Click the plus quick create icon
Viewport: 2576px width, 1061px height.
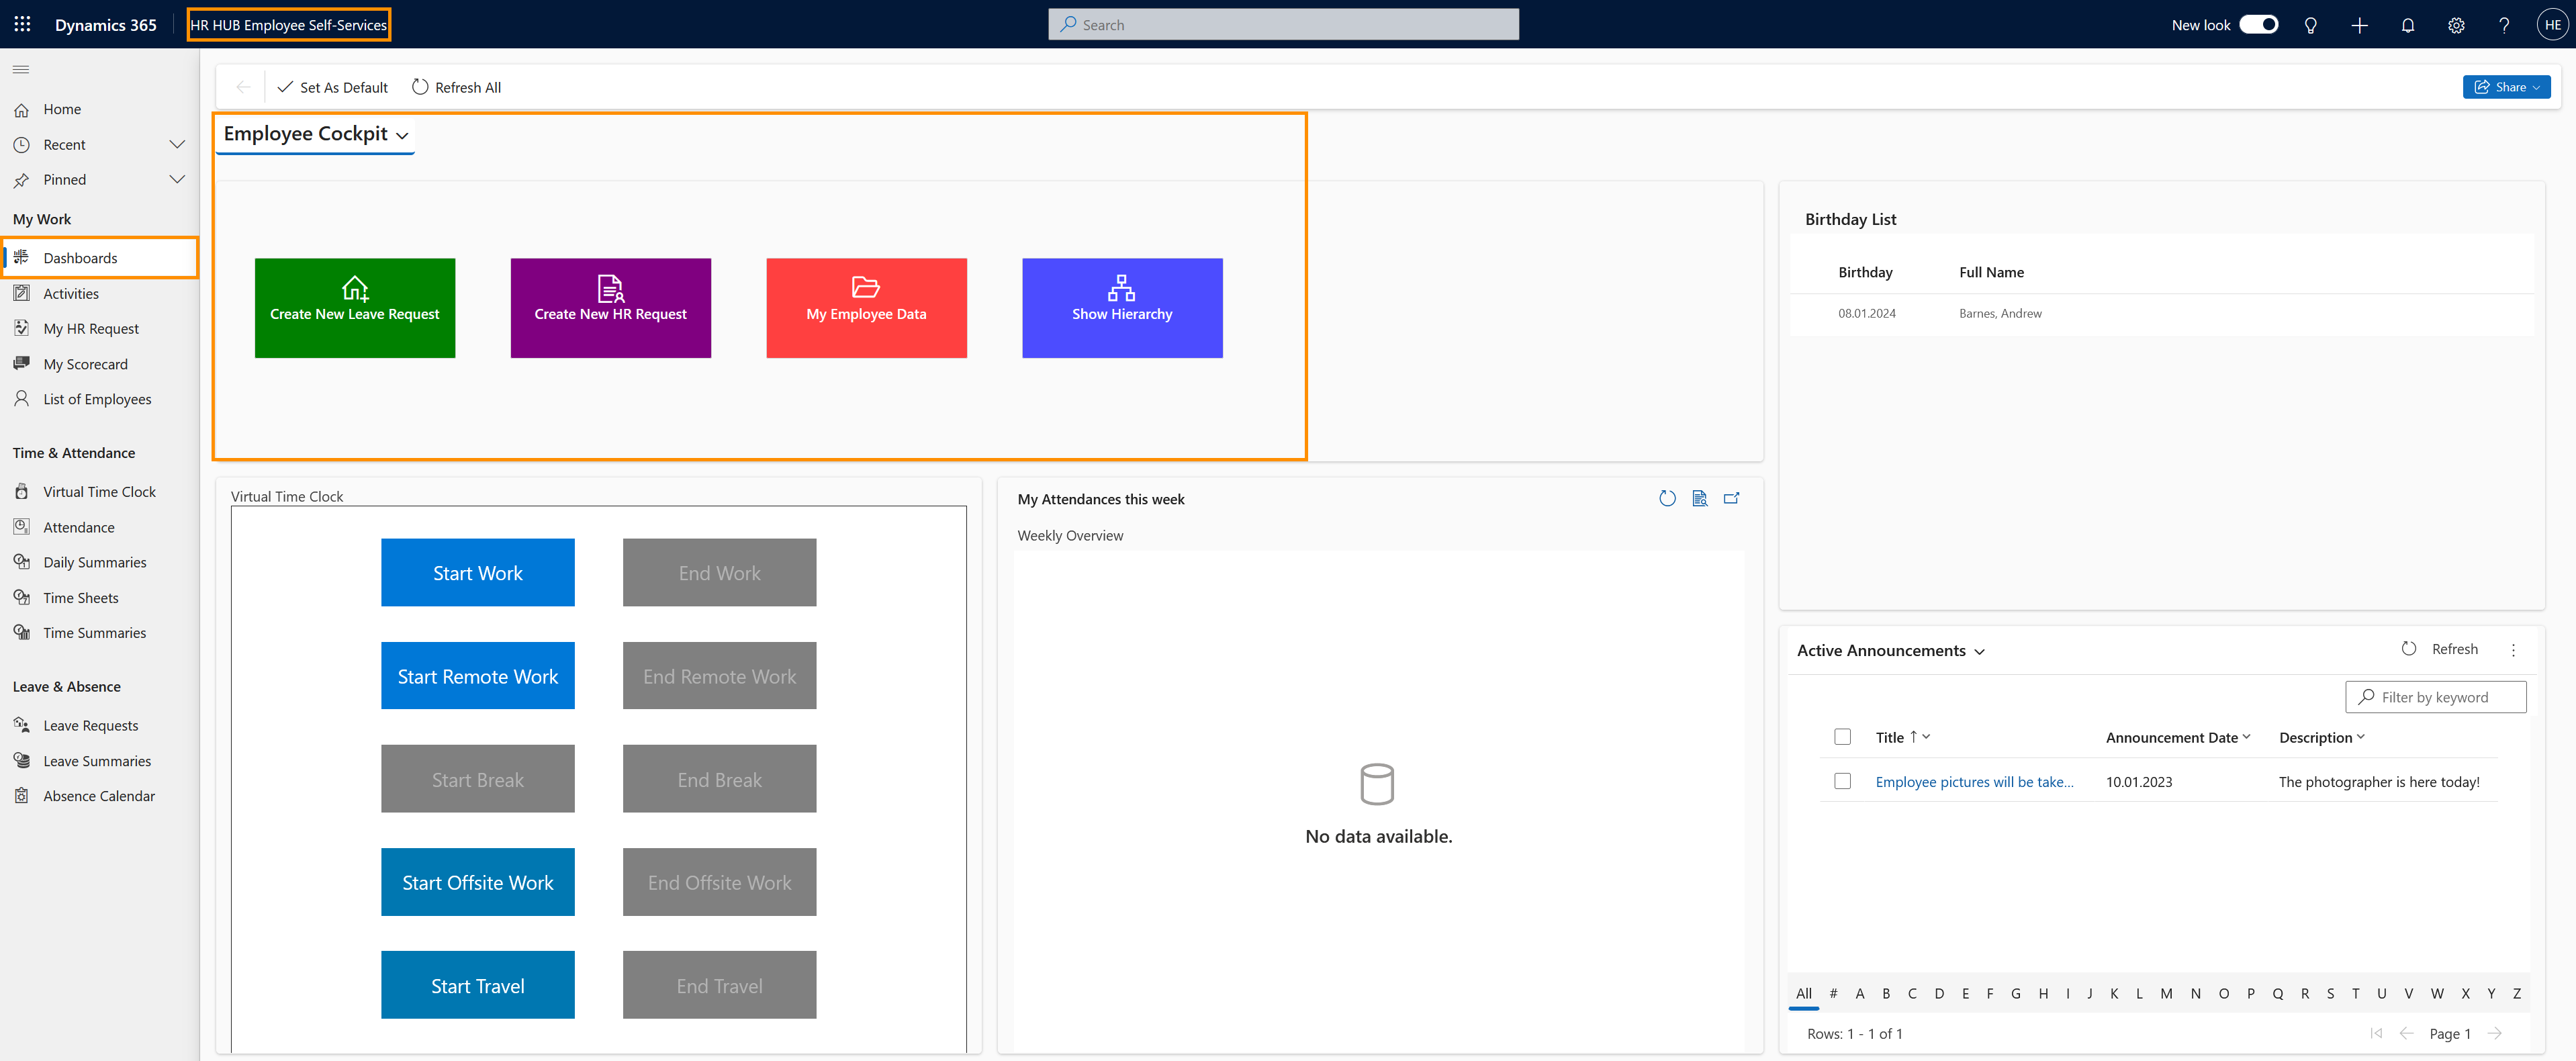(x=2359, y=25)
